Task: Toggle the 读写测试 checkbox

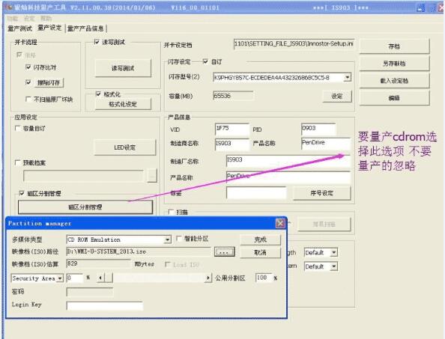Action: click(x=97, y=42)
